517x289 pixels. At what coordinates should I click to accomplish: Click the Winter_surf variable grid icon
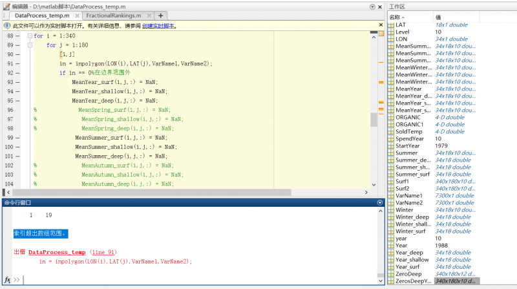pyautogui.click(x=391, y=231)
